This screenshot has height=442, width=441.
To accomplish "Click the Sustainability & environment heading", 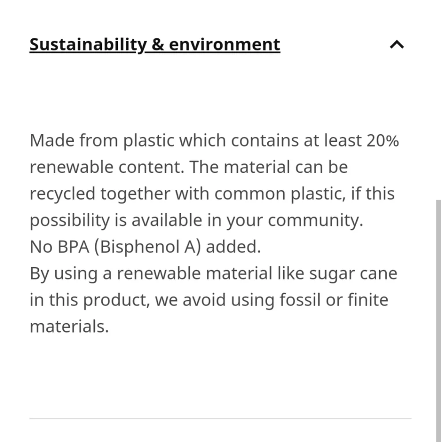I will [155, 45].
